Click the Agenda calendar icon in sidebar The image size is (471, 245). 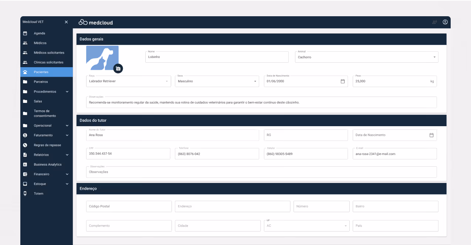(x=25, y=33)
